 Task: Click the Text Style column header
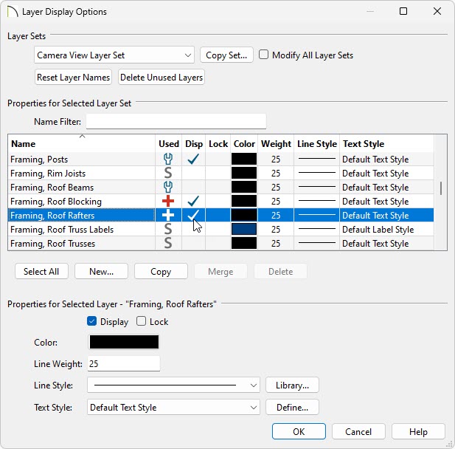point(387,143)
